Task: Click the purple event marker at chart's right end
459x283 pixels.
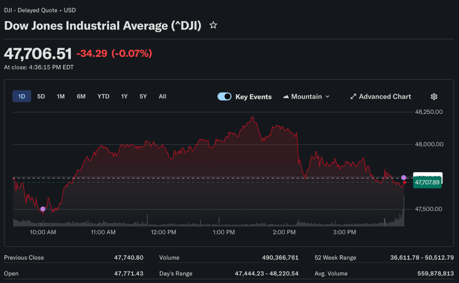Action: tap(404, 178)
